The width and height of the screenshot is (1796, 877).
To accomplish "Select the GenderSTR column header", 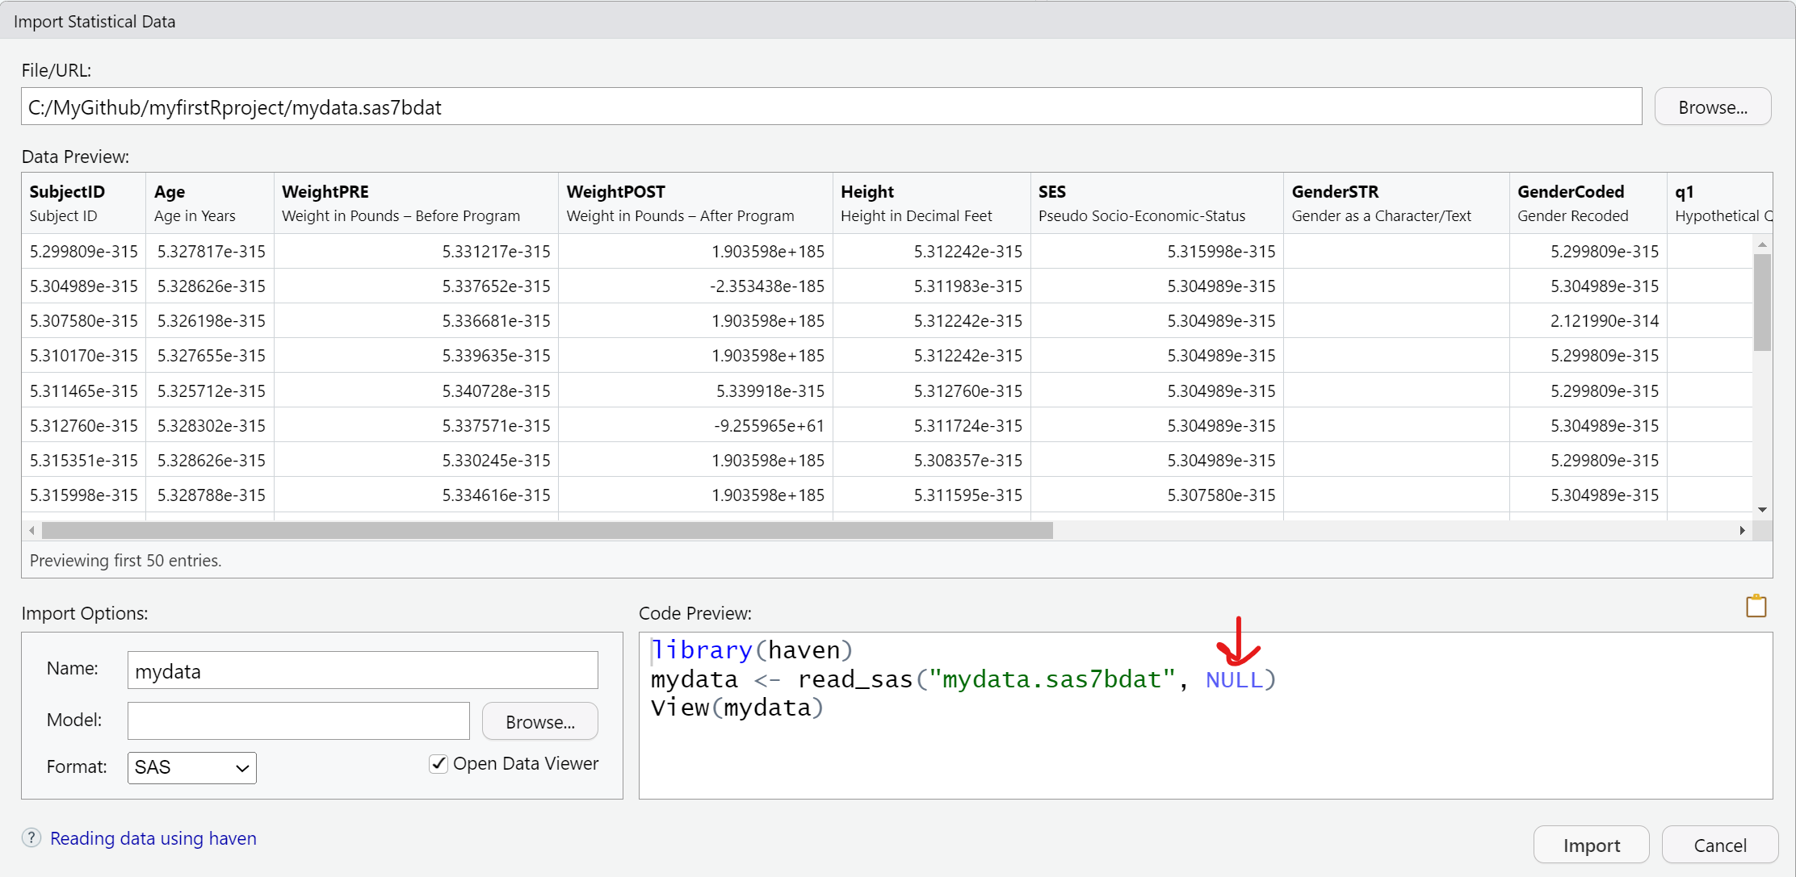I will [1396, 203].
